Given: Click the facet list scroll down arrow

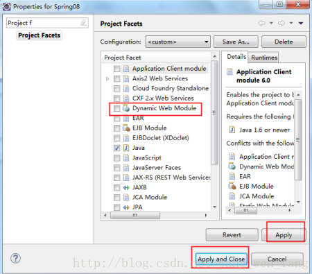Looking at the screenshot, I should tap(215, 207).
